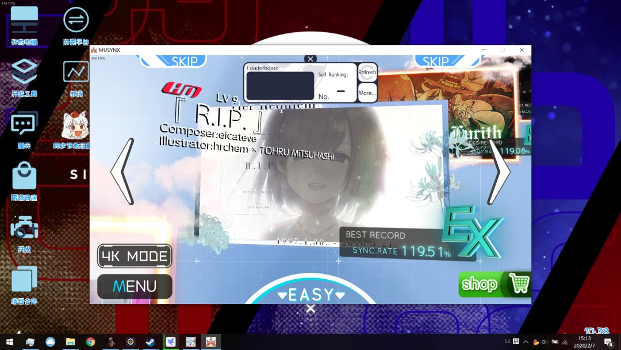Screen dimensions: 621x350
Task: Change the EASY difficulty selector
Action: 311,295
